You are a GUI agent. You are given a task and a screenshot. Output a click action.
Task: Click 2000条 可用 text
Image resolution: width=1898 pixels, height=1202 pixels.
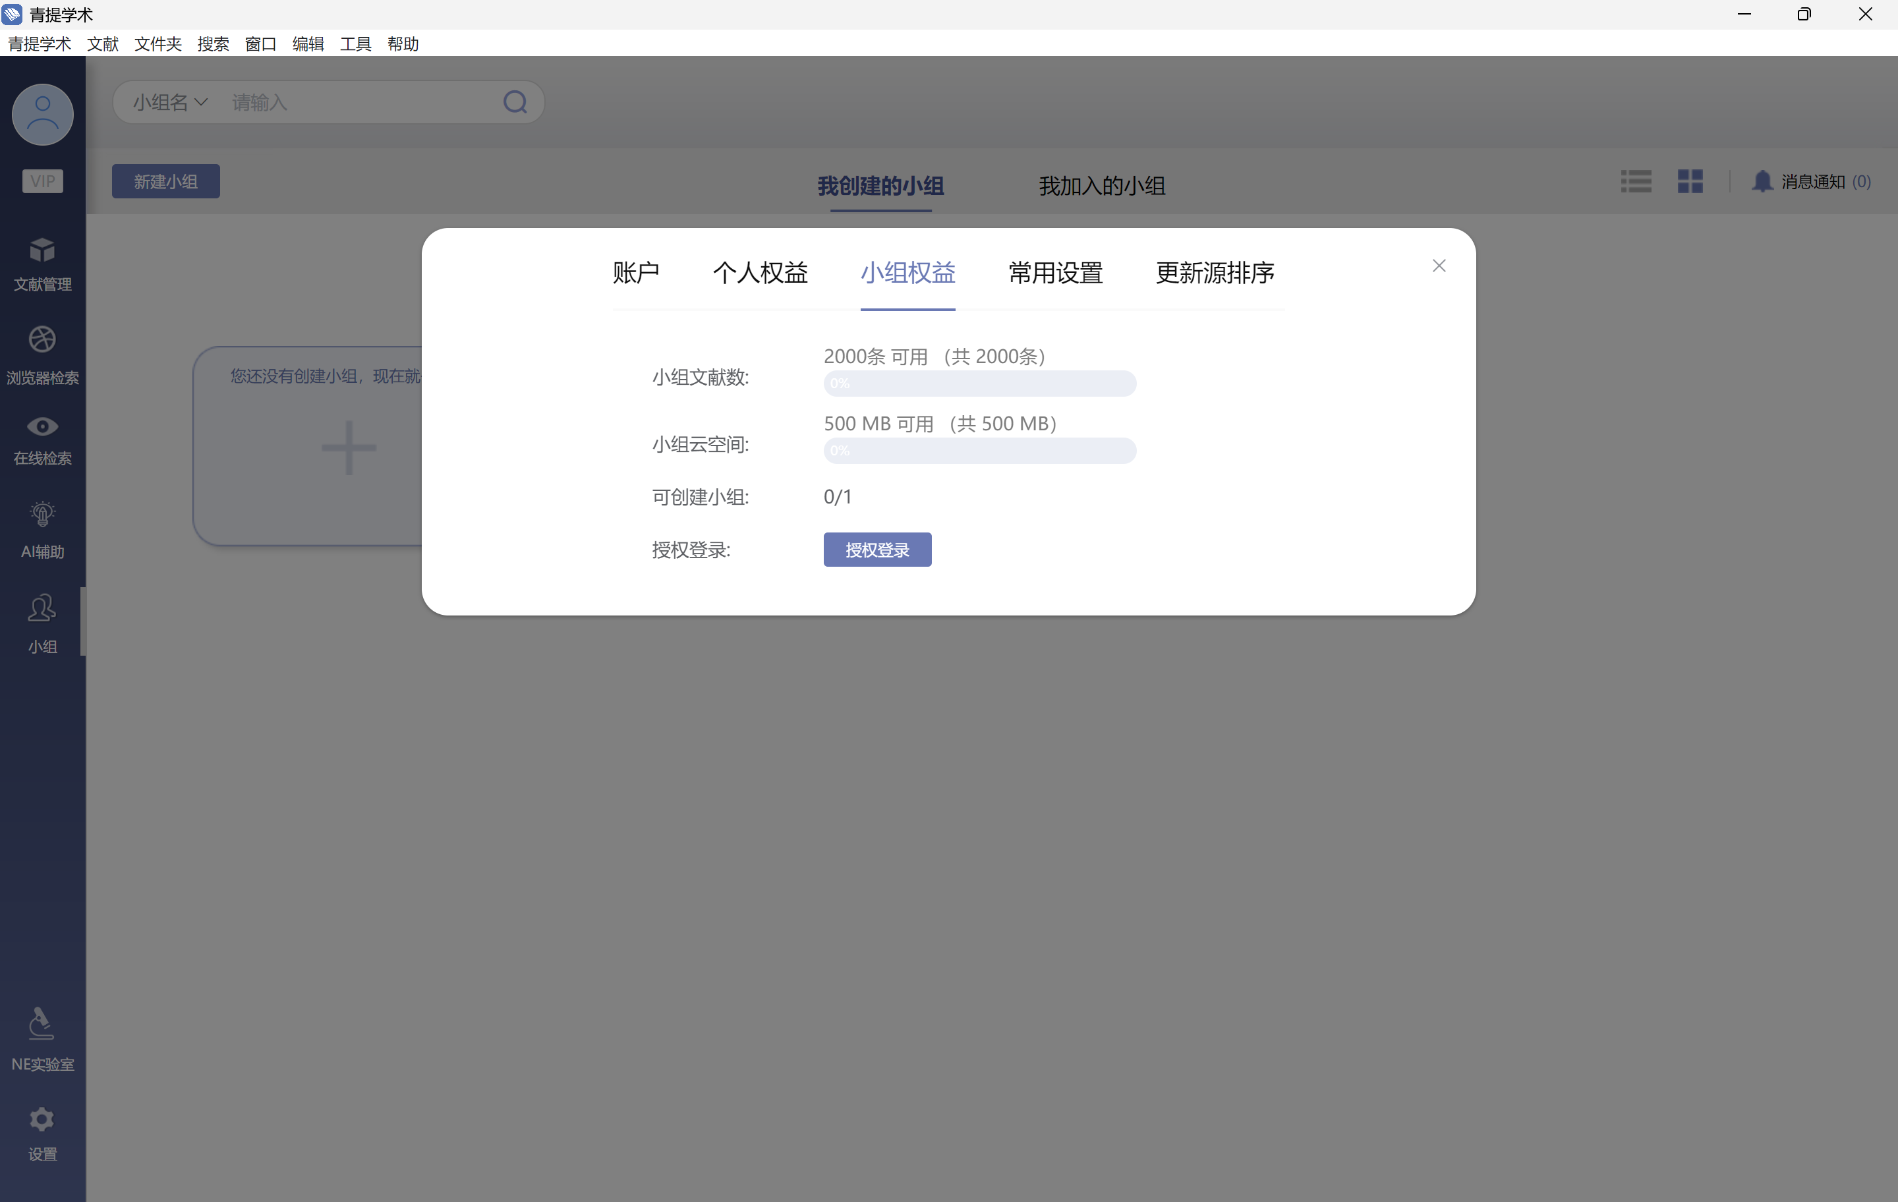coord(875,357)
